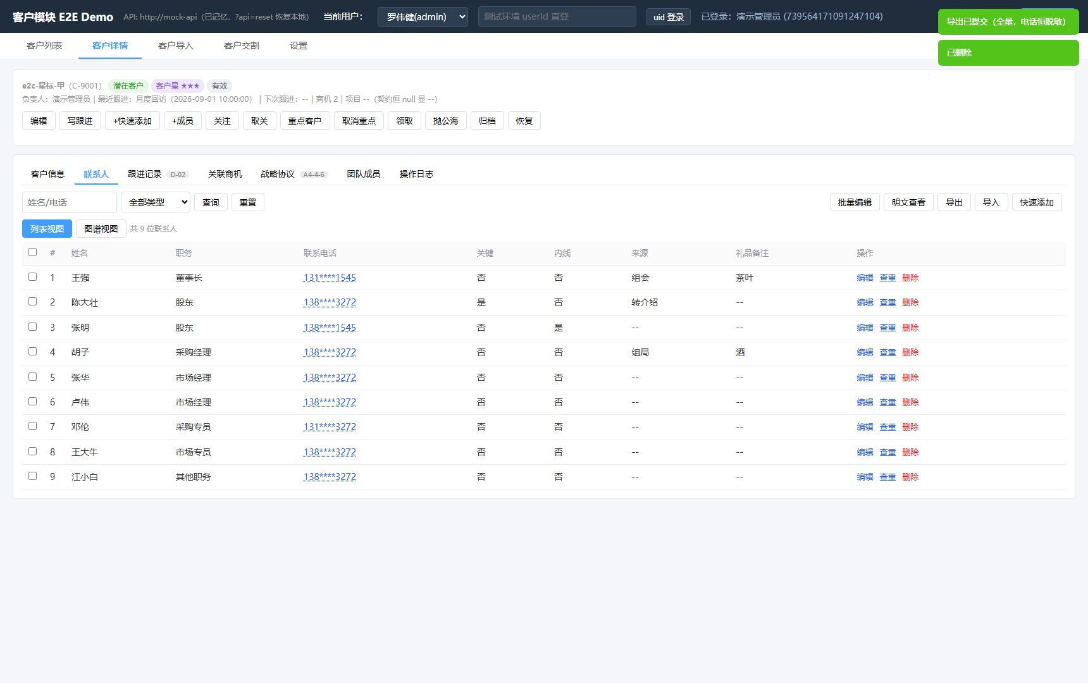This screenshot has width=1088, height=683.
Task: Open the 战略协议 tab
Action: pos(278,174)
